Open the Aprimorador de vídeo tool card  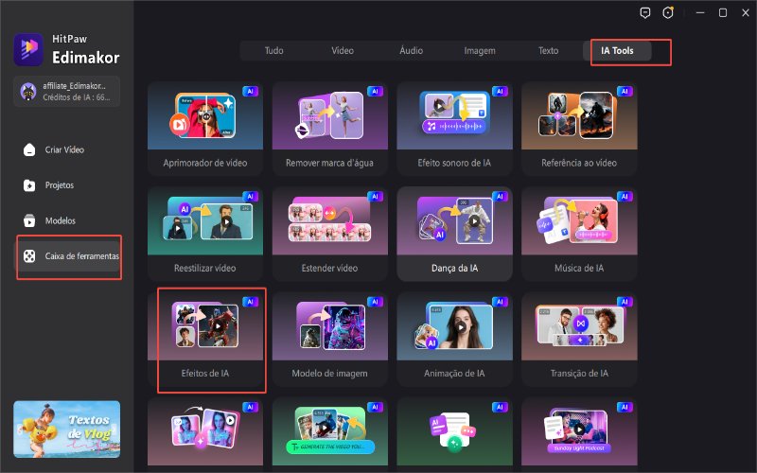pos(203,128)
